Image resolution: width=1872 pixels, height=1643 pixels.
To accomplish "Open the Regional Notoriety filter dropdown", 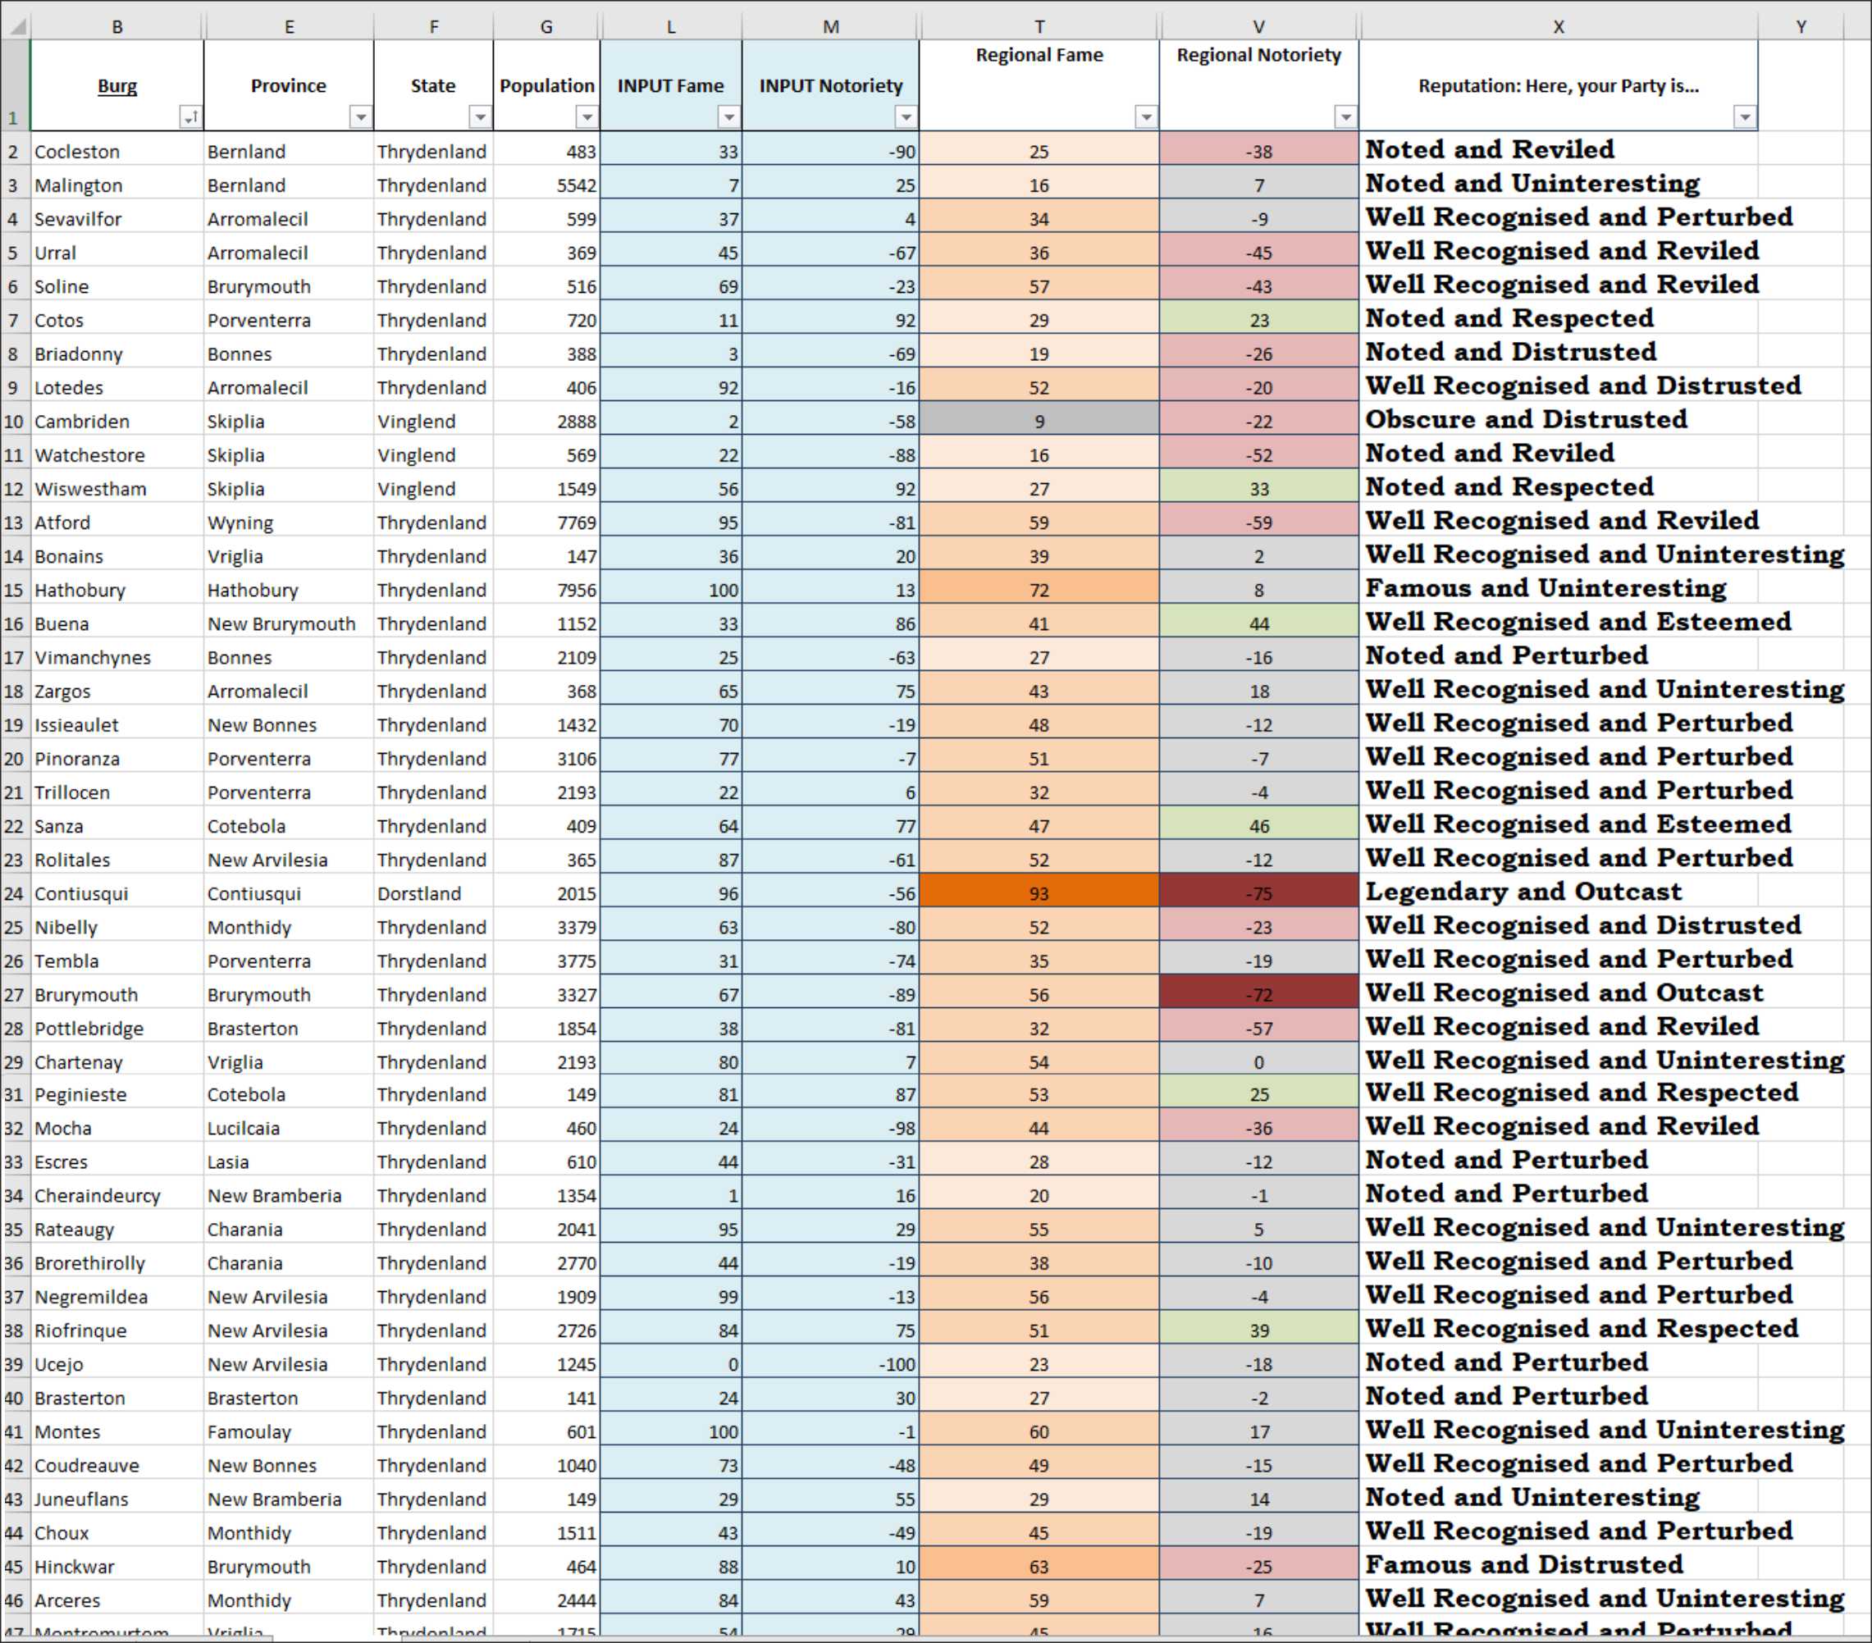I will pyautogui.click(x=1345, y=117).
